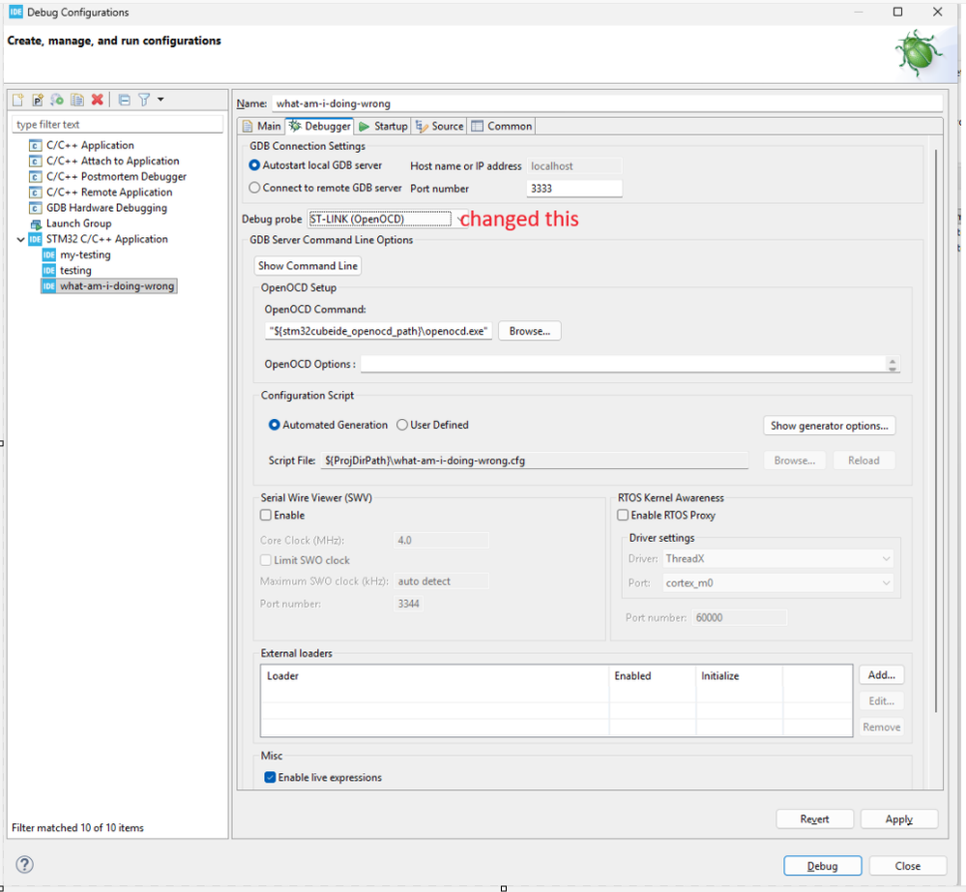Viewport: 966px width, 892px height.
Task: Click the Debug button
Action: click(x=823, y=866)
